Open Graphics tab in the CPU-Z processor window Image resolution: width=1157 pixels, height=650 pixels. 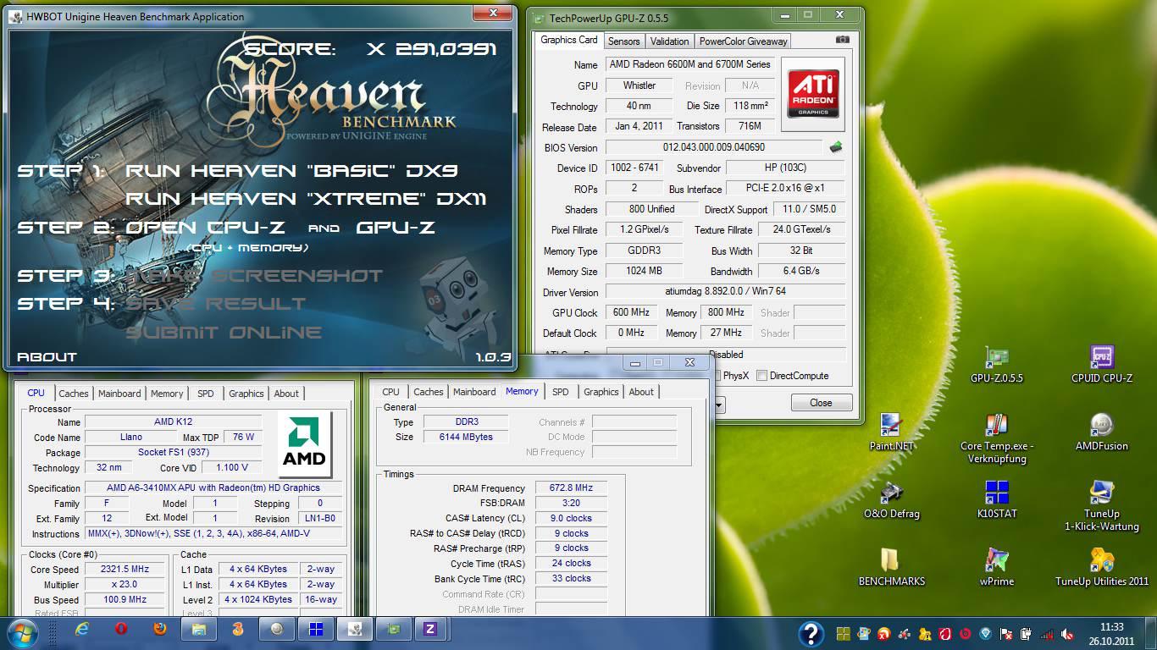[246, 394]
